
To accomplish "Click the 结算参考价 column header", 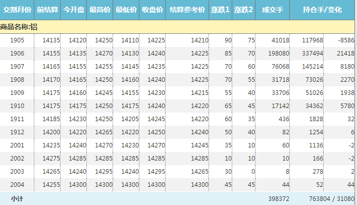I will (x=187, y=10).
